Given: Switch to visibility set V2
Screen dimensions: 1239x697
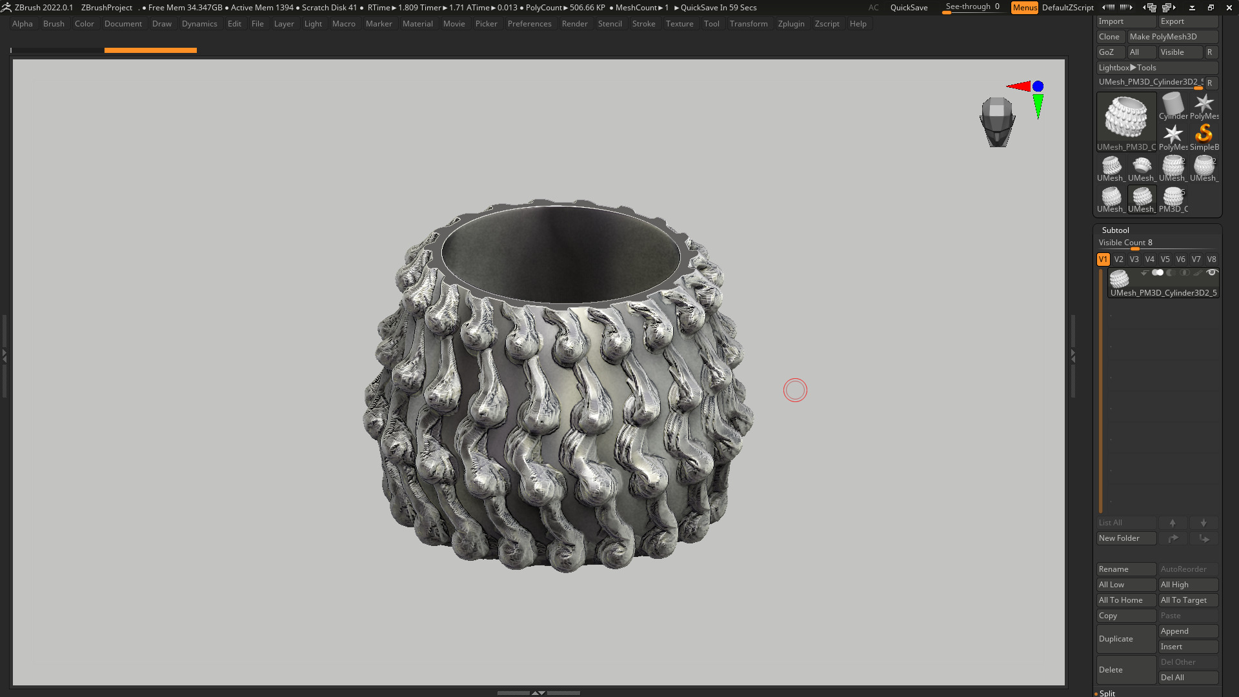Looking at the screenshot, I should point(1118,259).
